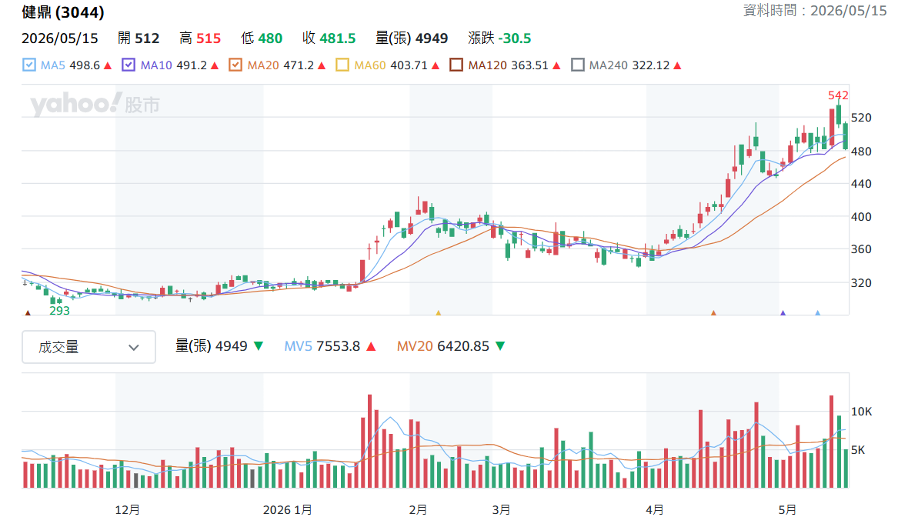Image resolution: width=898 pixels, height=527 pixels.
Task: Click the MA120 value 363.51
Action: [x=529, y=65]
